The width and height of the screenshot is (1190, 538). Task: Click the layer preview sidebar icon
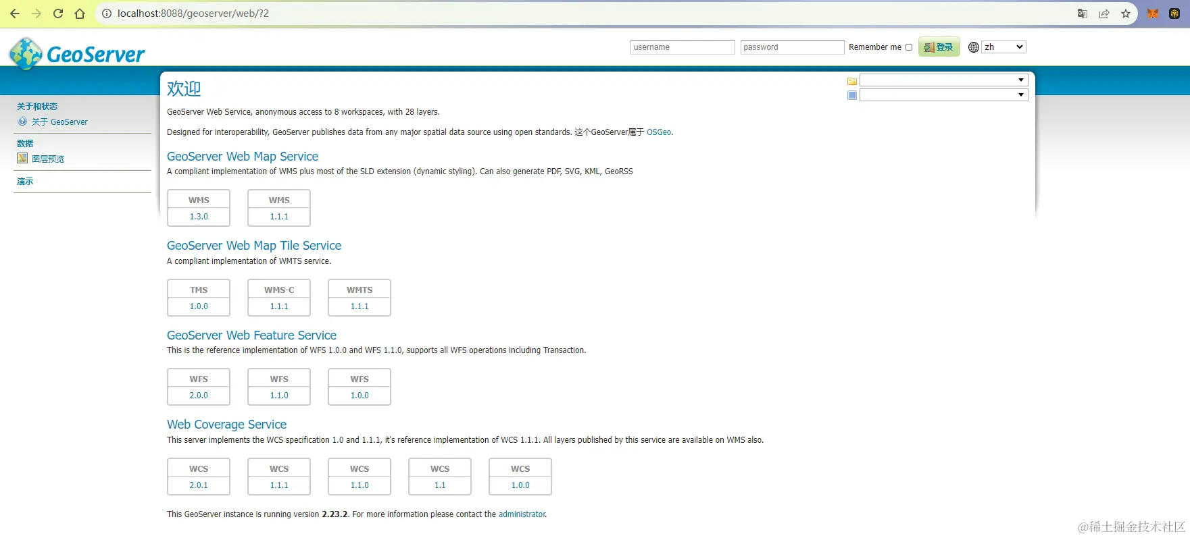click(22, 158)
